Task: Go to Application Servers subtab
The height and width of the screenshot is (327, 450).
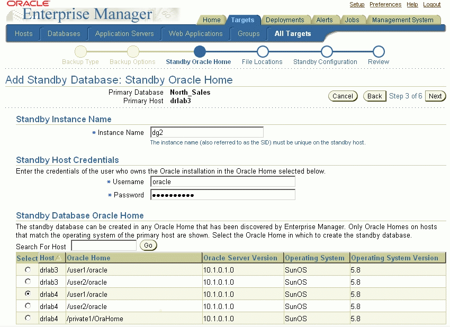Action: [124, 33]
